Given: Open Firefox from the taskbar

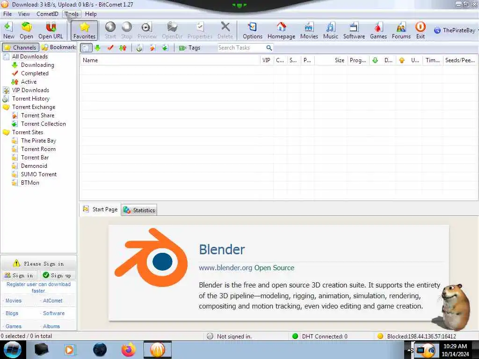Looking at the screenshot, I should point(128,350).
